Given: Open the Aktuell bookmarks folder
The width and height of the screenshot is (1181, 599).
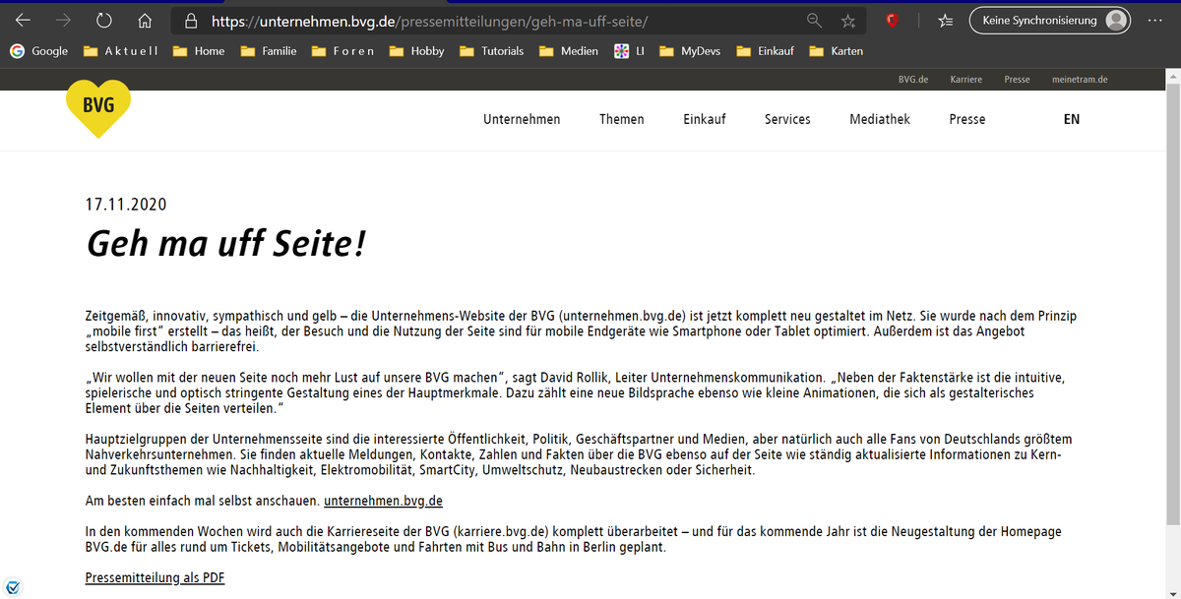Looking at the screenshot, I should [120, 51].
